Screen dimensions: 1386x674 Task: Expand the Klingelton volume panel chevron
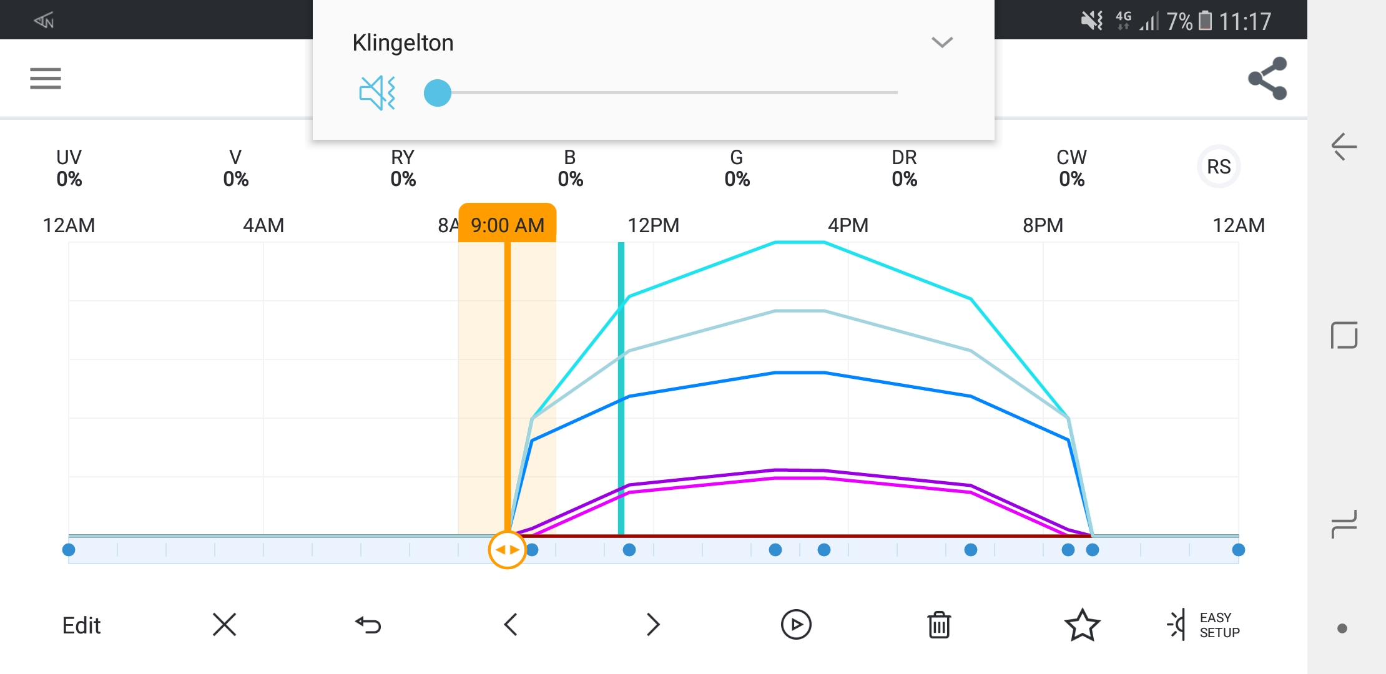942,42
